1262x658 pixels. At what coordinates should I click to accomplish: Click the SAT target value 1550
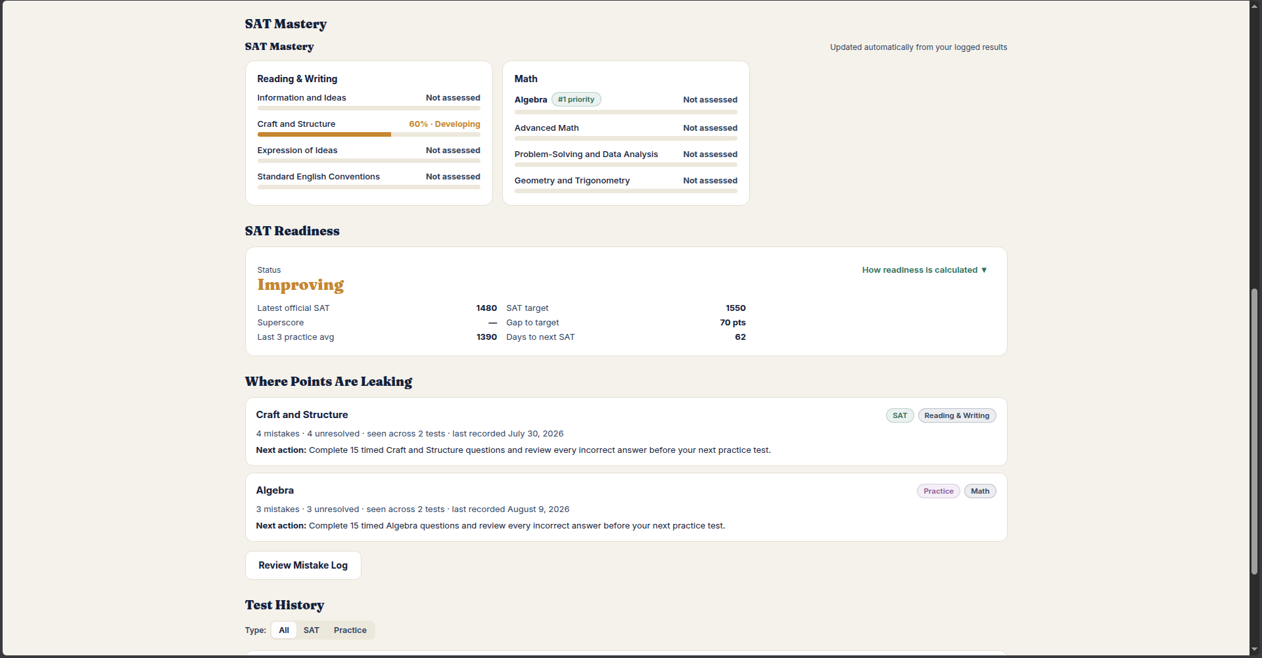click(736, 308)
